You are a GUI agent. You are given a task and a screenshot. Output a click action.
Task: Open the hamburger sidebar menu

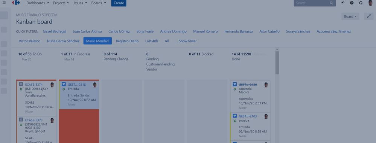click(x=4, y=3)
